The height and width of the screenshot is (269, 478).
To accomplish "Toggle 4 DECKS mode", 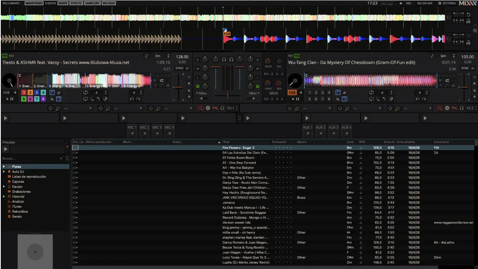I will pos(50,3).
